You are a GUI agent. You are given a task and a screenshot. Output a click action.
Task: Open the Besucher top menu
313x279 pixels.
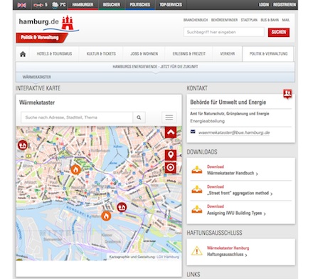click(x=112, y=5)
